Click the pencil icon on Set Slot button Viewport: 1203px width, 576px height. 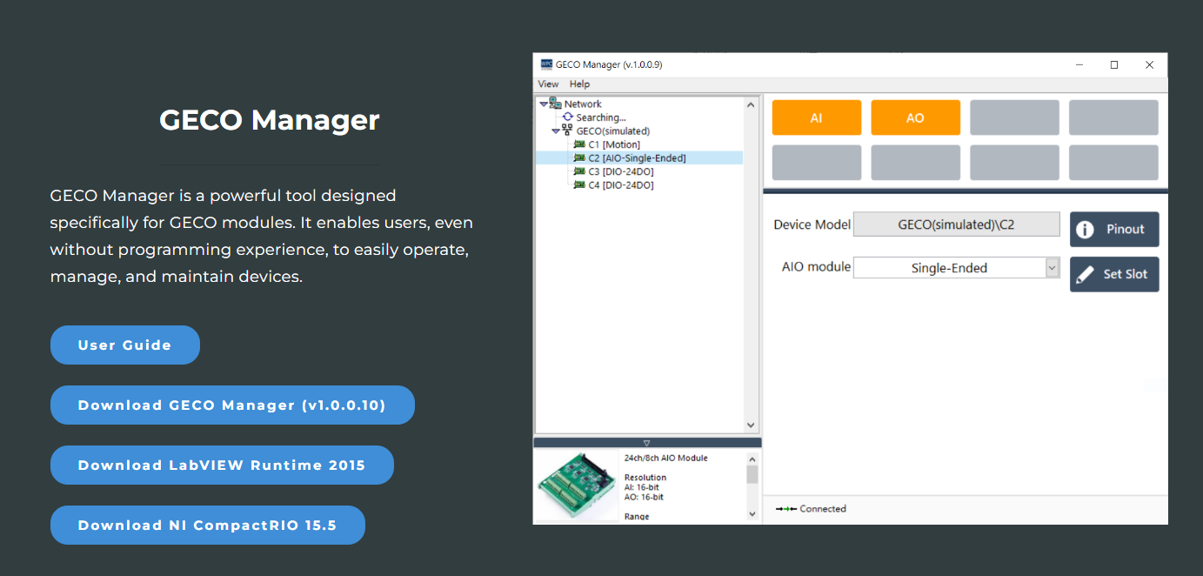pos(1083,274)
